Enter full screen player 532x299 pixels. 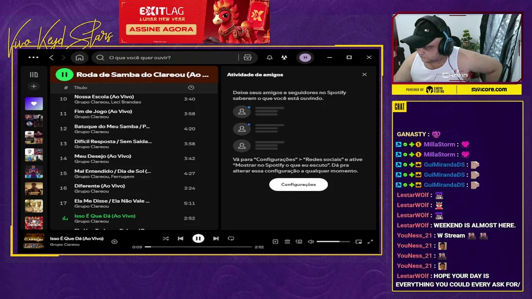pos(370,242)
